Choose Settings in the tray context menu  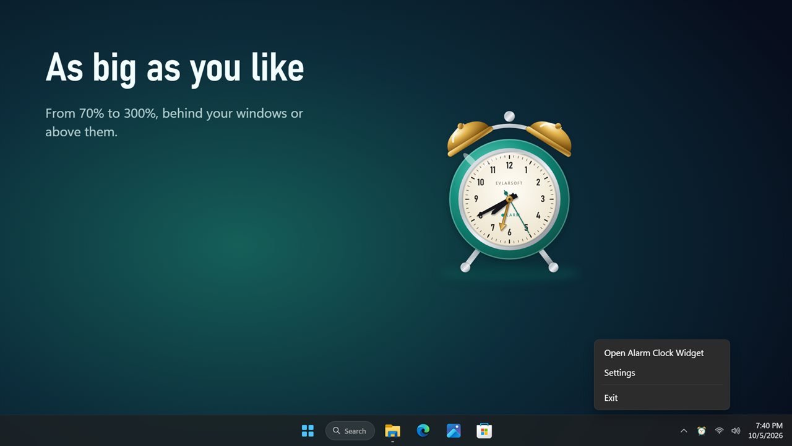pos(661,373)
